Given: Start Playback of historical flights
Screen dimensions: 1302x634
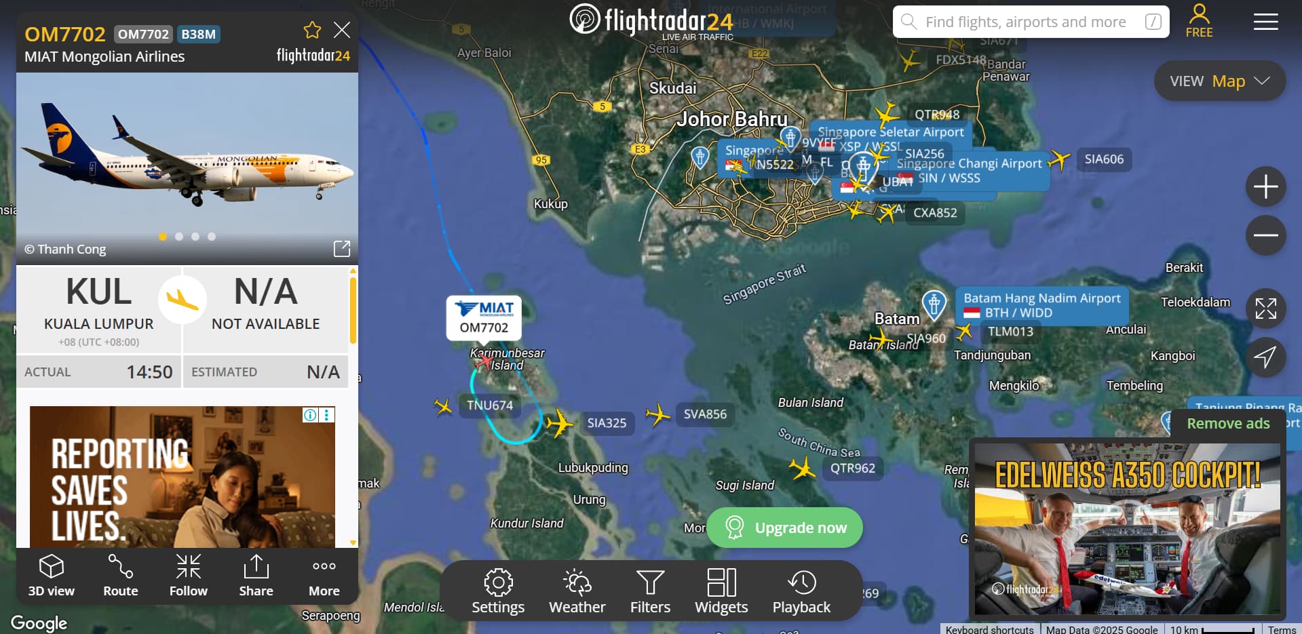Looking at the screenshot, I should pos(801,591).
